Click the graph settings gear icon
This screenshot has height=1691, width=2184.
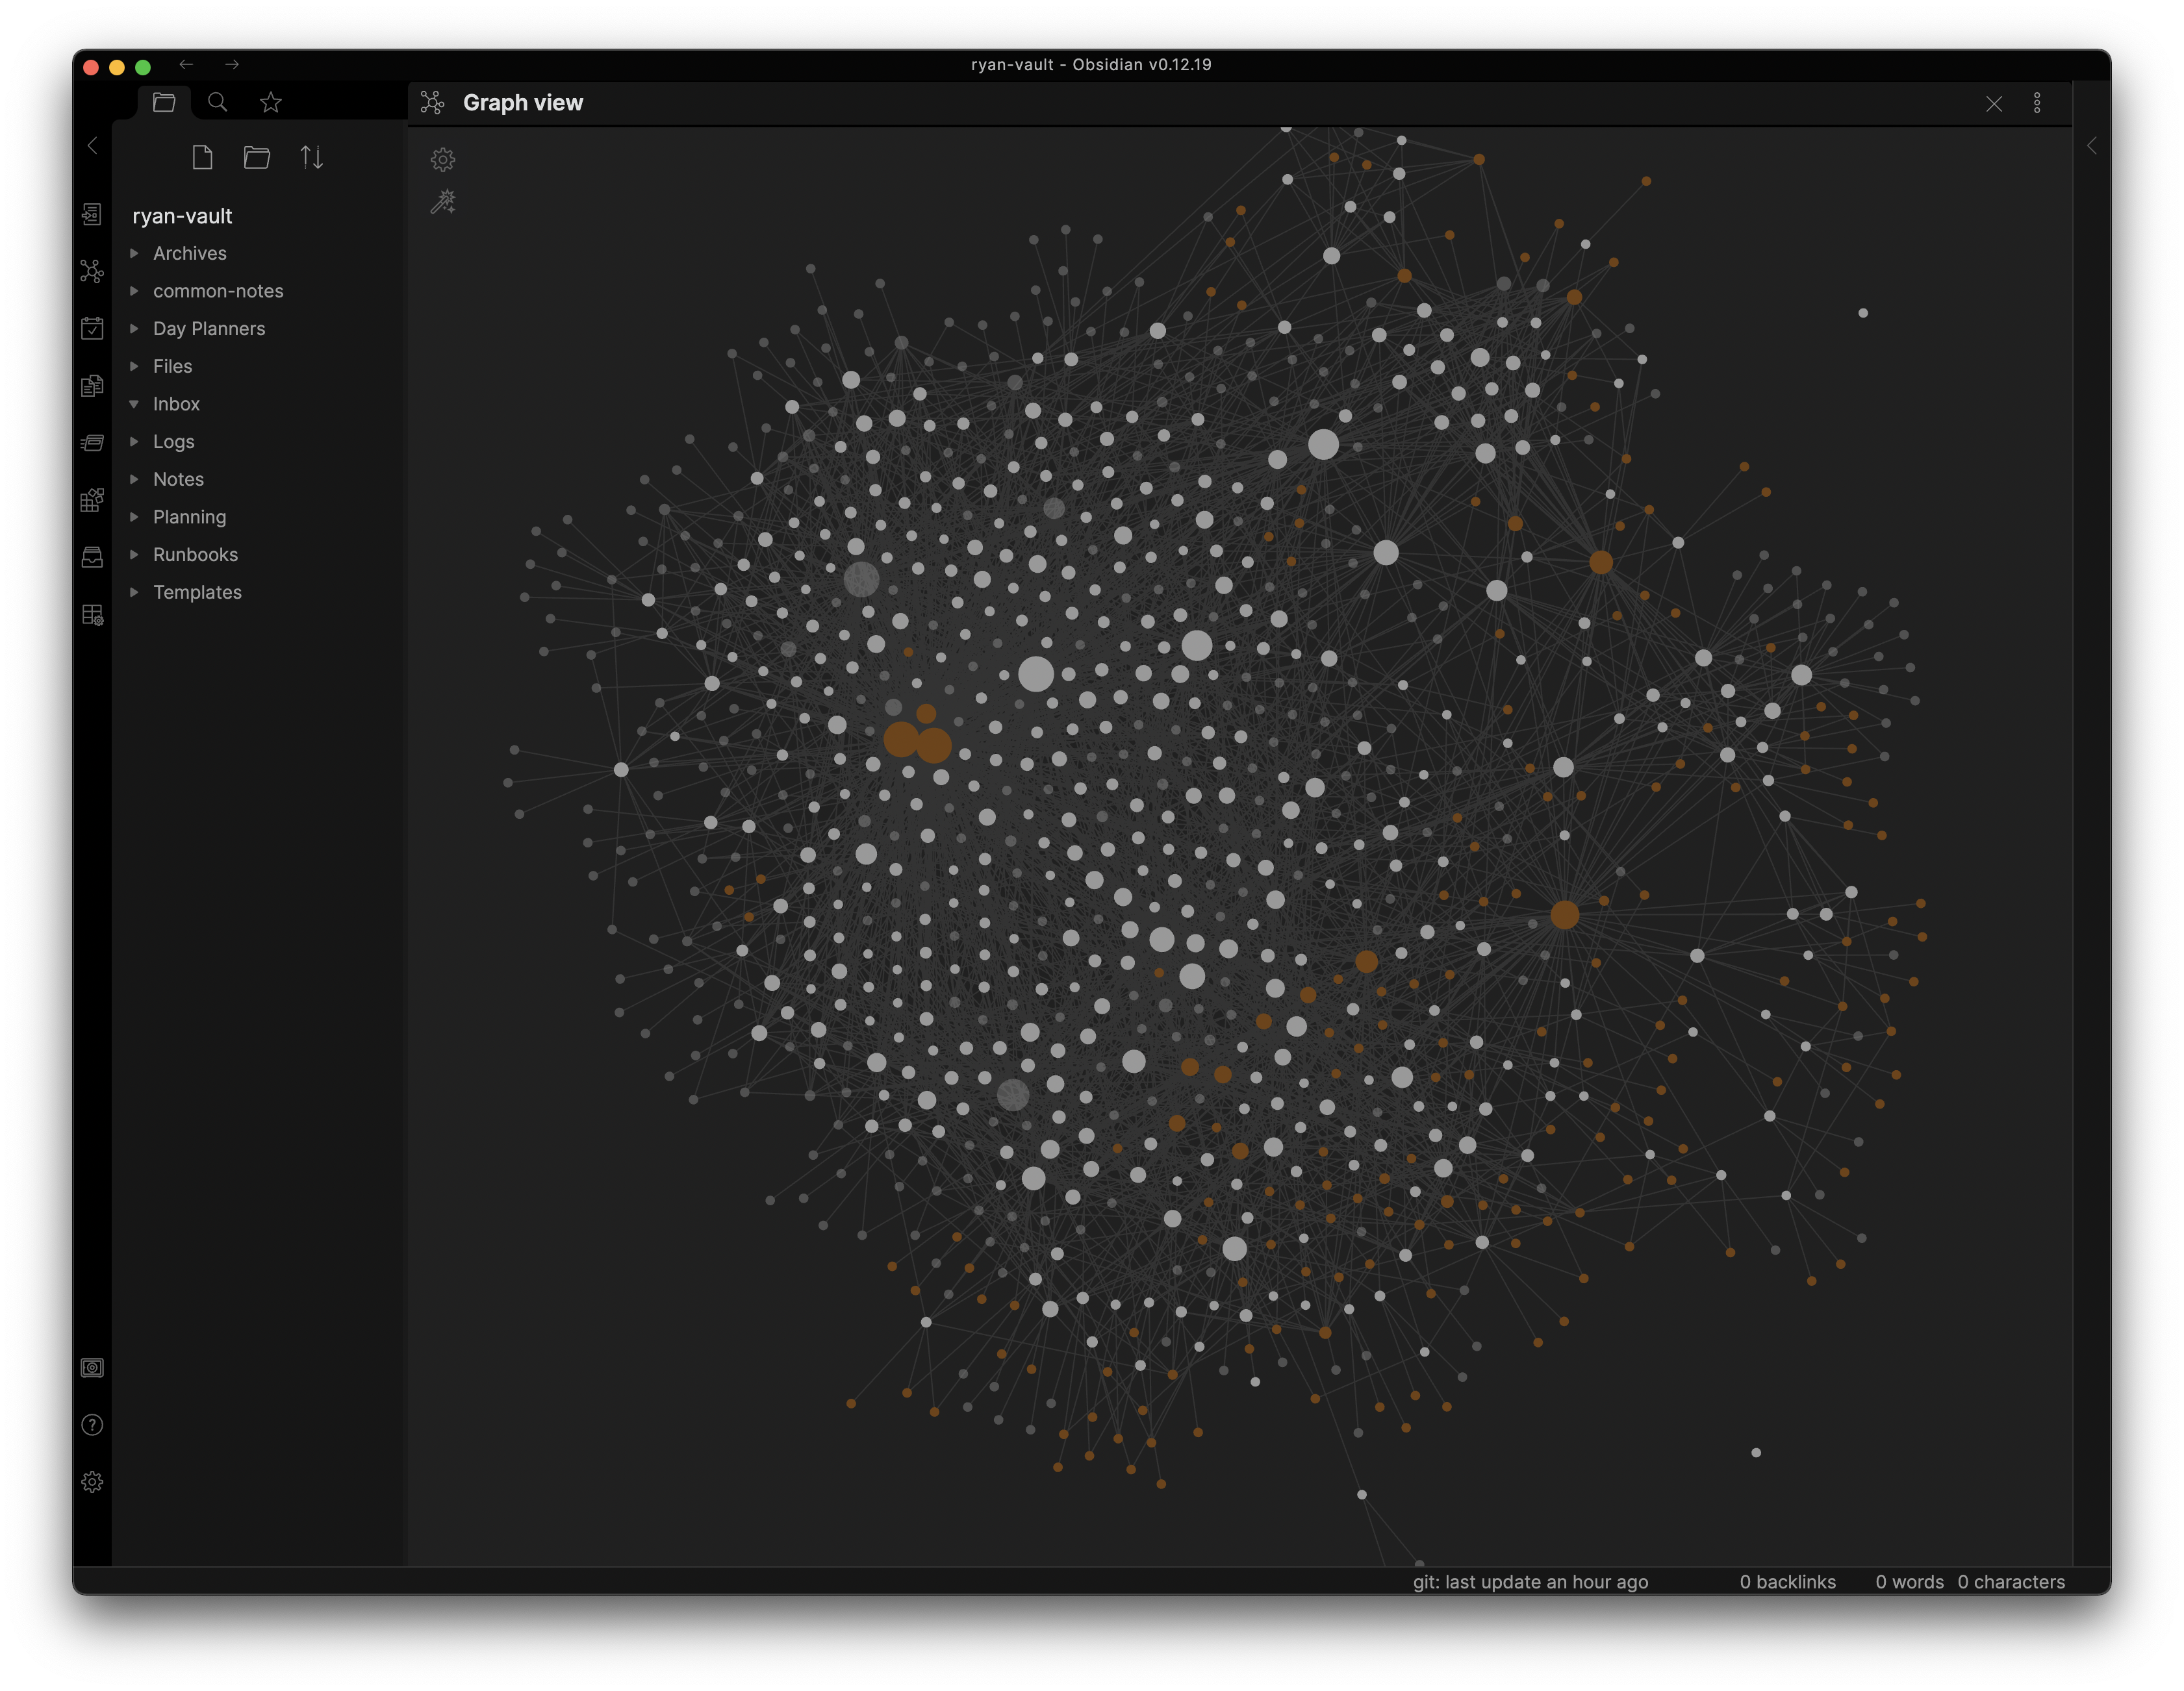(x=443, y=160)
